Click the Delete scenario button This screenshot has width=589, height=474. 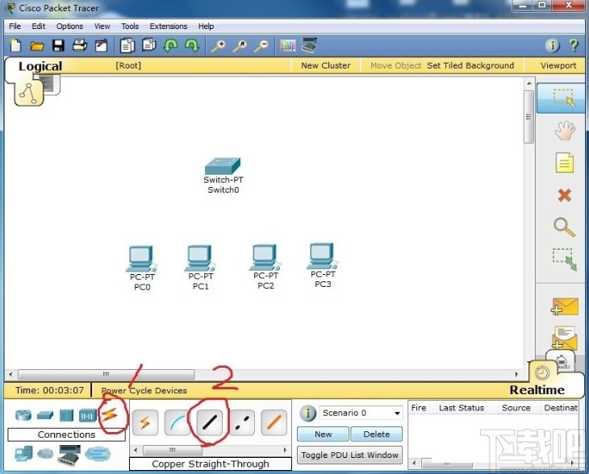tap(376, 434)
